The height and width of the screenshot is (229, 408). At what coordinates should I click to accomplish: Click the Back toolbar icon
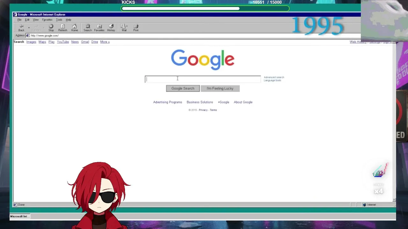point(21,28)
